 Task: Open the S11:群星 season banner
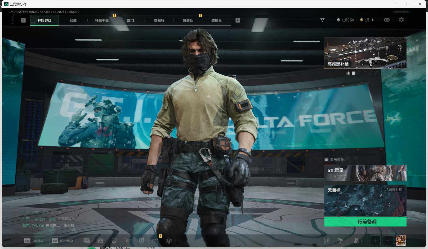point(365,173)
